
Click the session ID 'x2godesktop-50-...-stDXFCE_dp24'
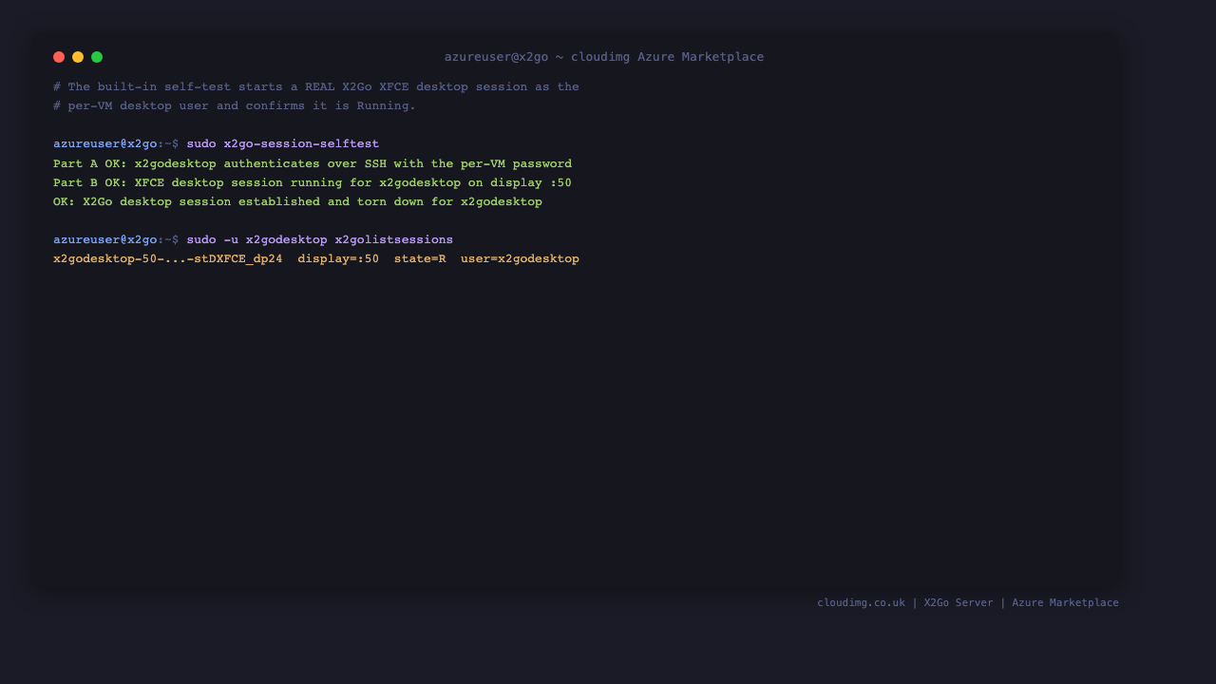click(168, 258)
